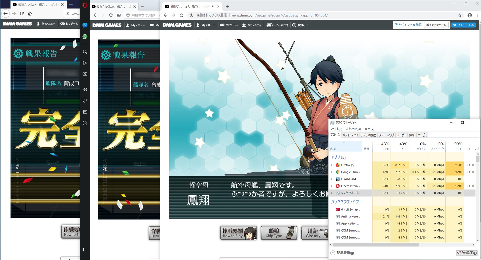
Task: Switch to ユーザー tab
Action: coord(402,135)
